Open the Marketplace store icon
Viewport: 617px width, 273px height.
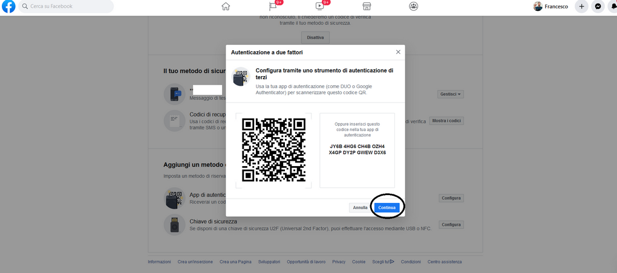point(367,6)
